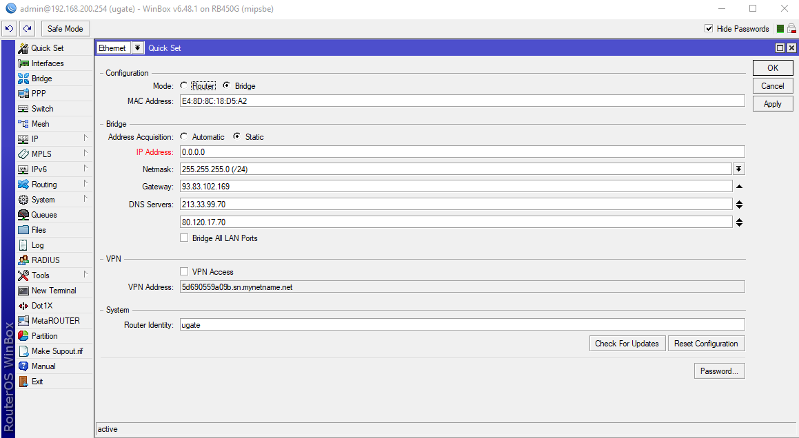Toggle the Safe Mode button
The image size is (799, 438).
point(65,28)
